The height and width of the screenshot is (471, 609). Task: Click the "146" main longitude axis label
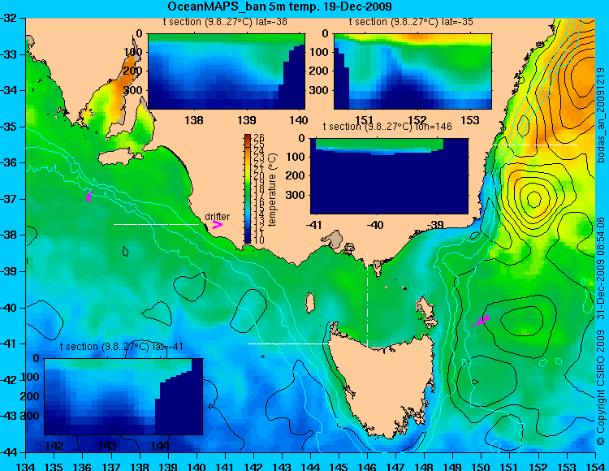point(367,466)
